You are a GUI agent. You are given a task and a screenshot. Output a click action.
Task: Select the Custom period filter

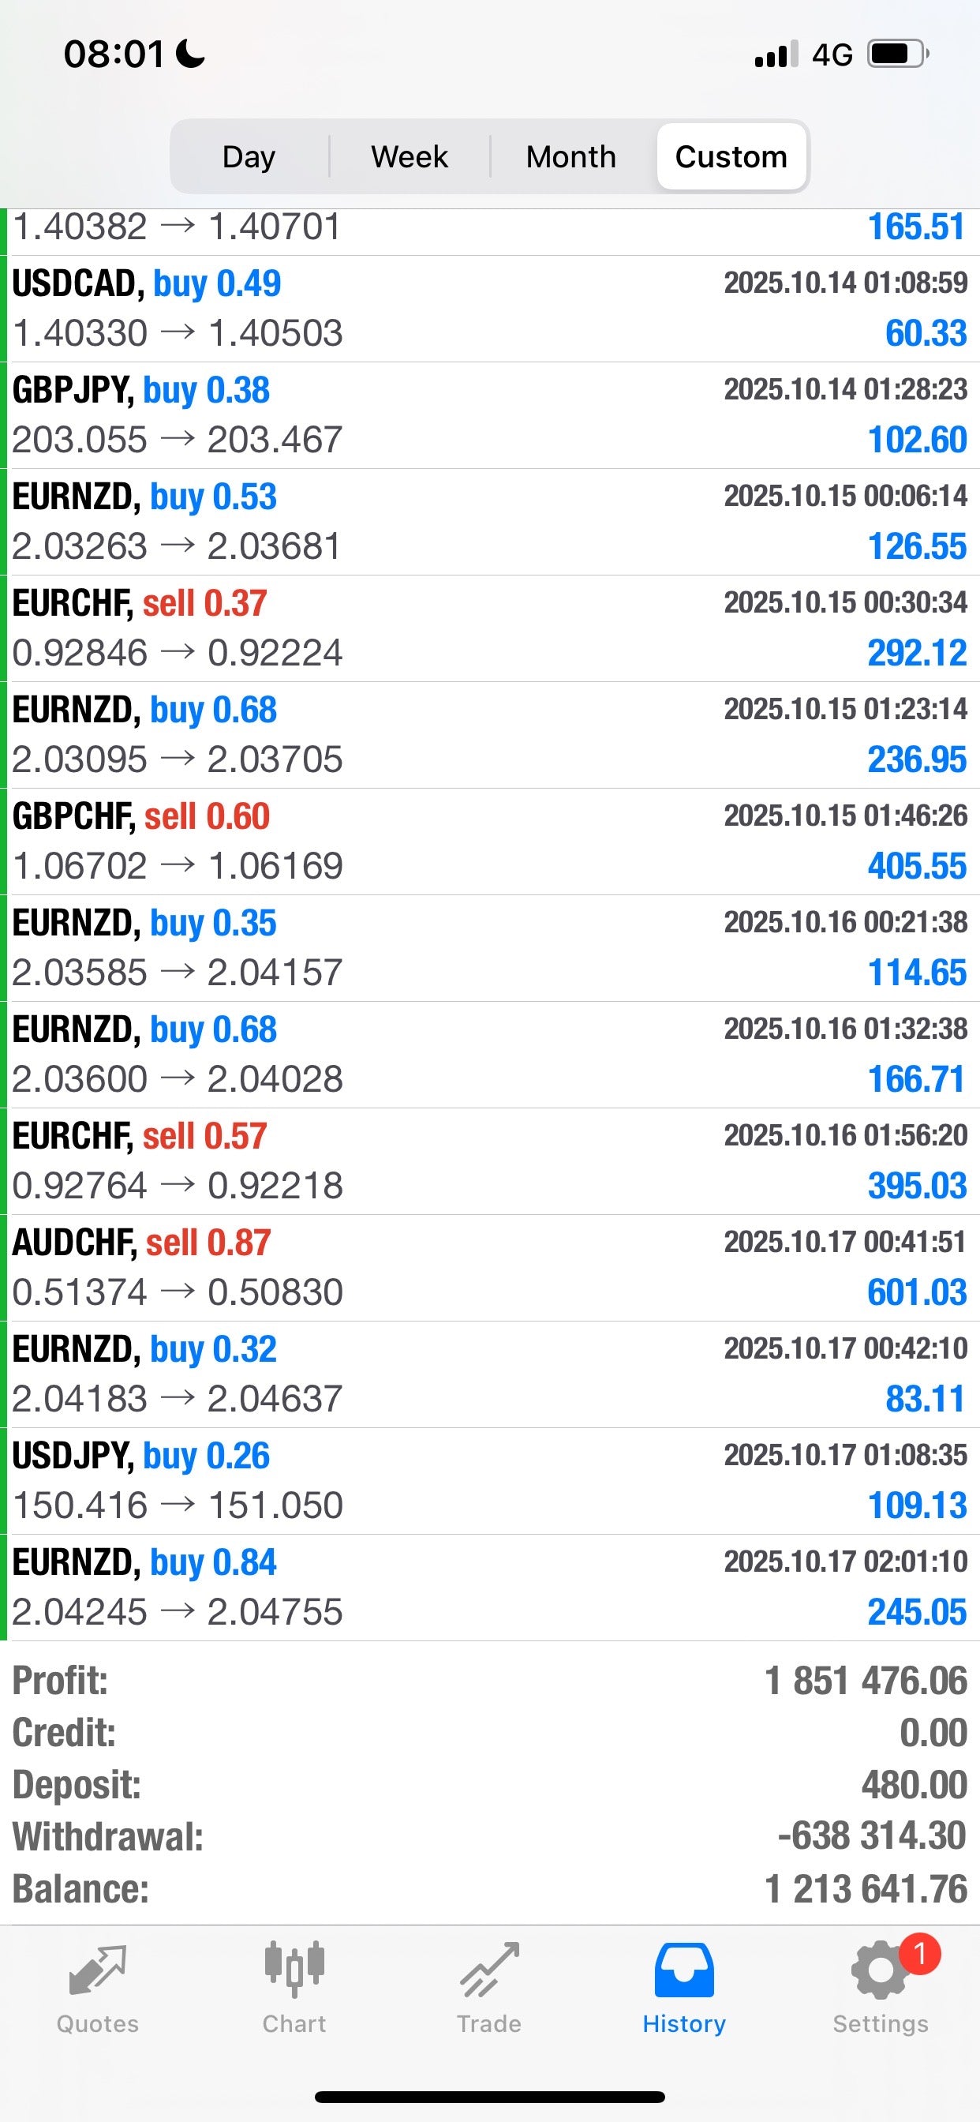(731, 156)
